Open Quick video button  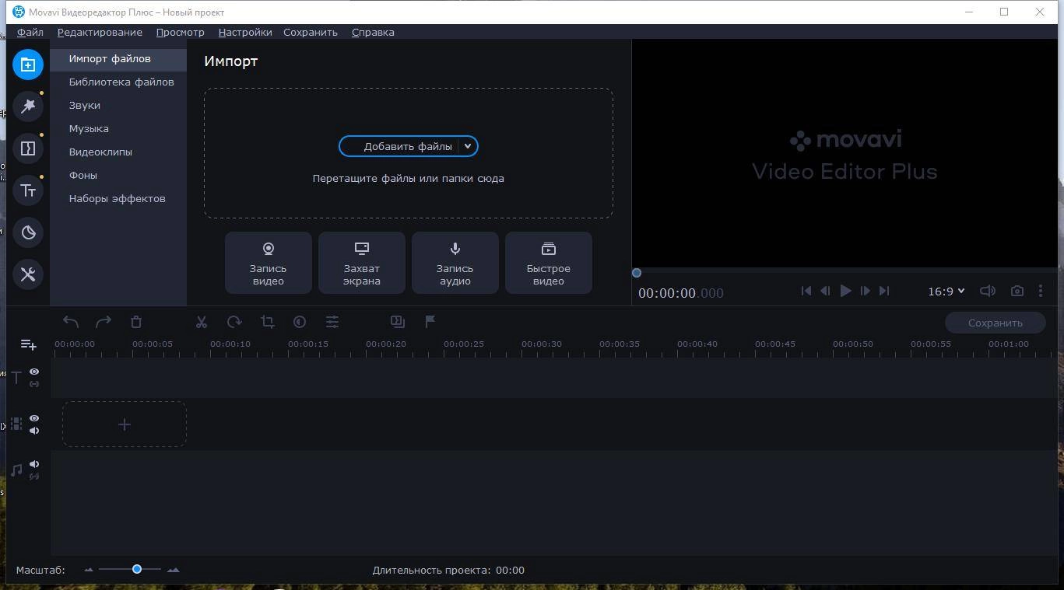tap(549, 263)
